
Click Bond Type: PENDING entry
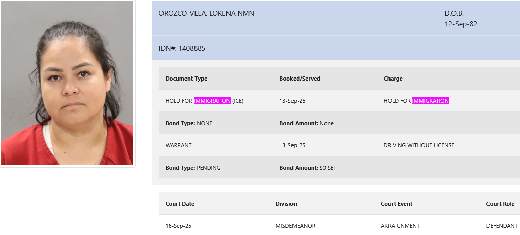[192, 168]
